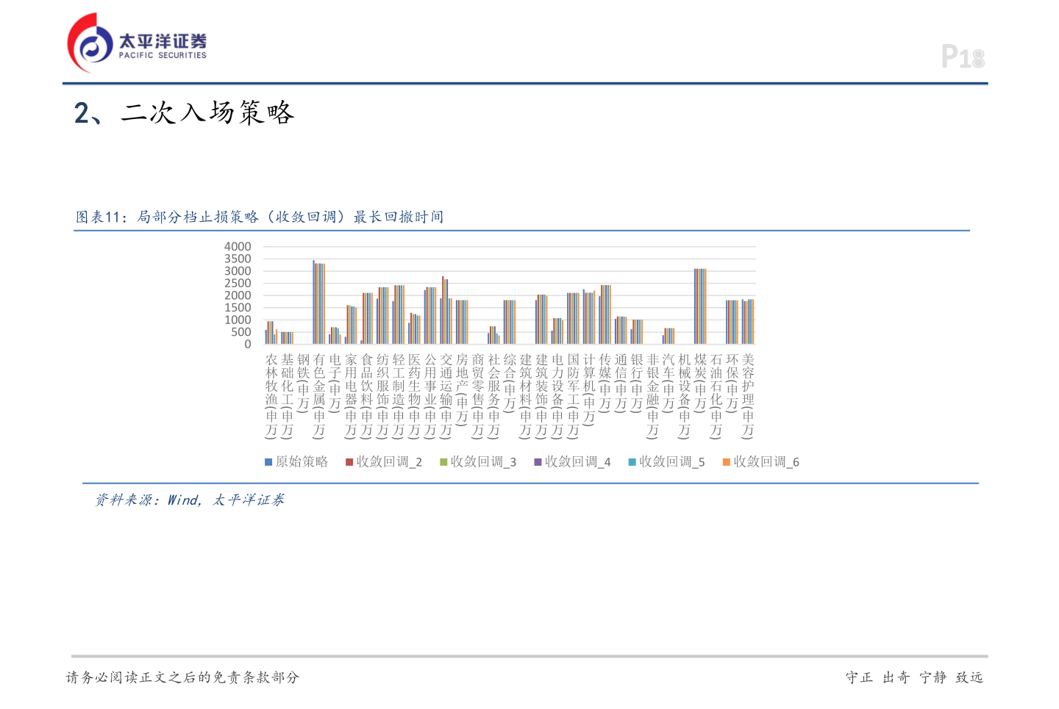Viewport: 1059px width, 709px height.
Task: Click the P18 page number
Action: (963, 57)
